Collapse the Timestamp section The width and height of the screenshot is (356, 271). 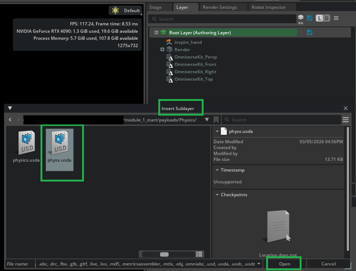coord(217,170)
